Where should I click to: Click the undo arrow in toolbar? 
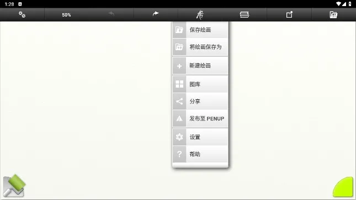point(111,14)
